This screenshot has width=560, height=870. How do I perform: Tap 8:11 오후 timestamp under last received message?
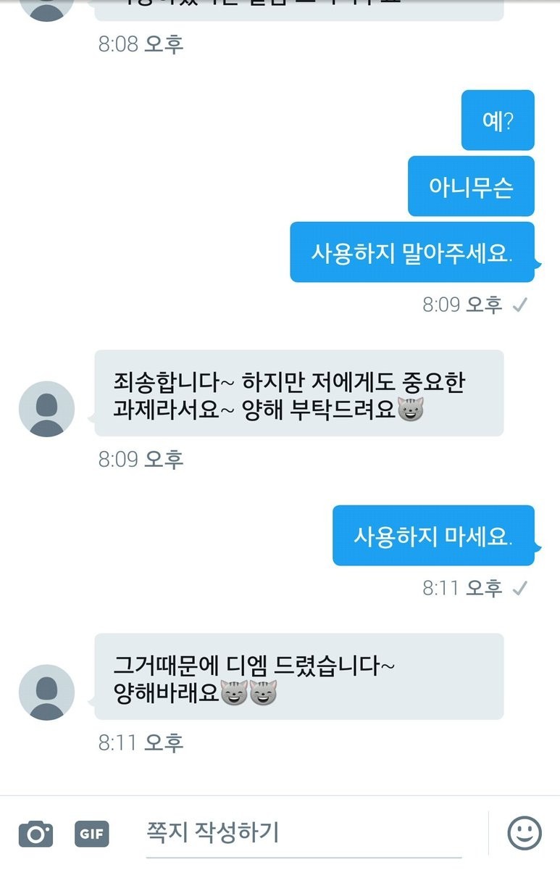pyautogui.click(x=141, y=742)
